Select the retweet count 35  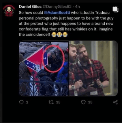point(58,102)
